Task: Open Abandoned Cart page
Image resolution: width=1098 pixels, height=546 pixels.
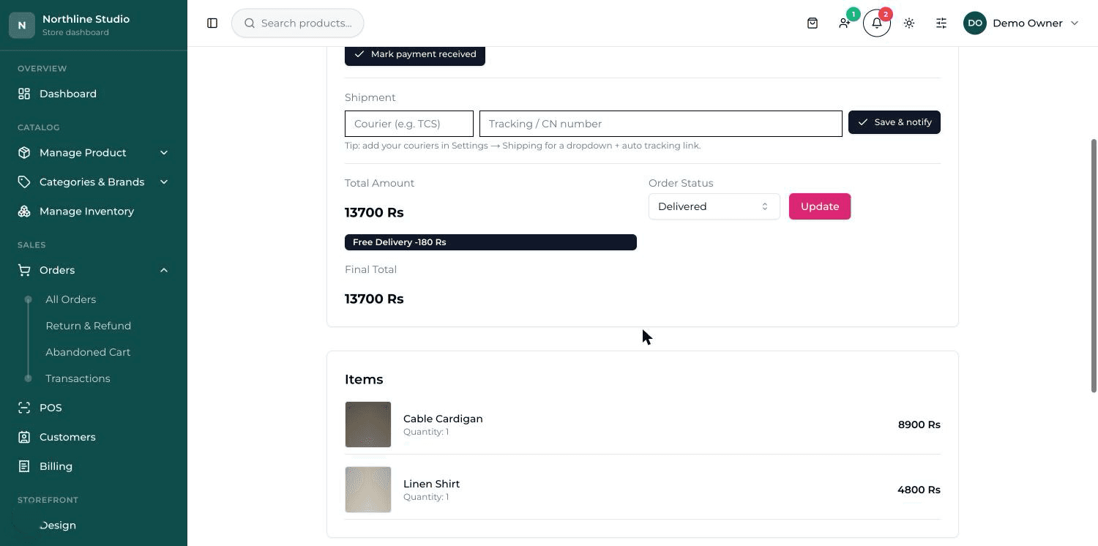Action: click(x=88, y=352)
